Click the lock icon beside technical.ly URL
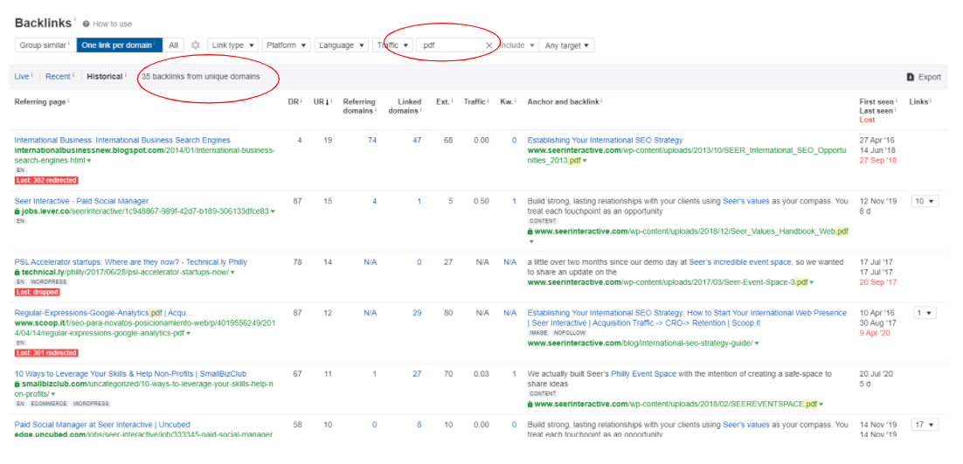This screenshot has width=963, height=464. [x=17, y=273]
